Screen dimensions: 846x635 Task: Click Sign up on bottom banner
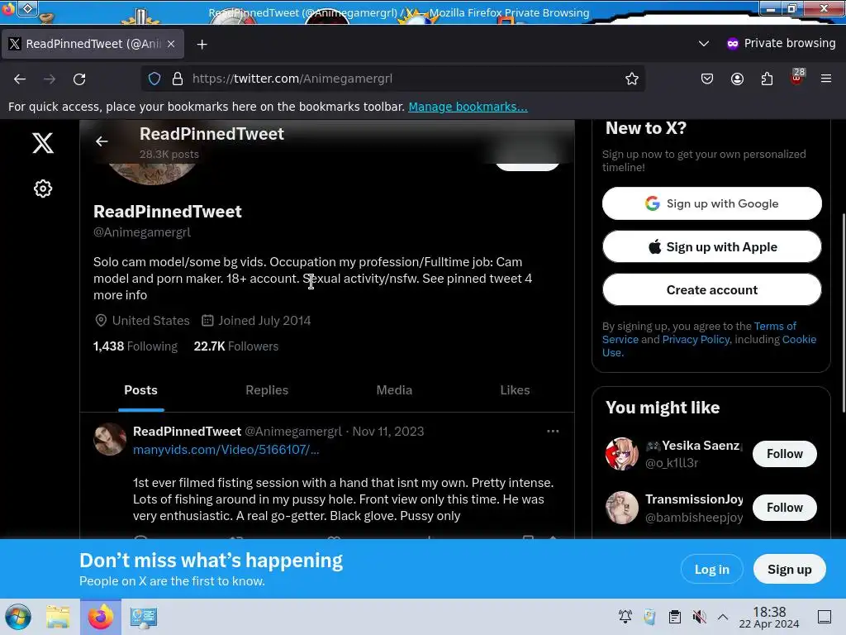[789, 569]
